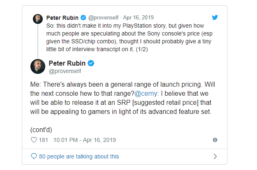Open Peter Rubin's large profile picture

(x=38, y=66)
